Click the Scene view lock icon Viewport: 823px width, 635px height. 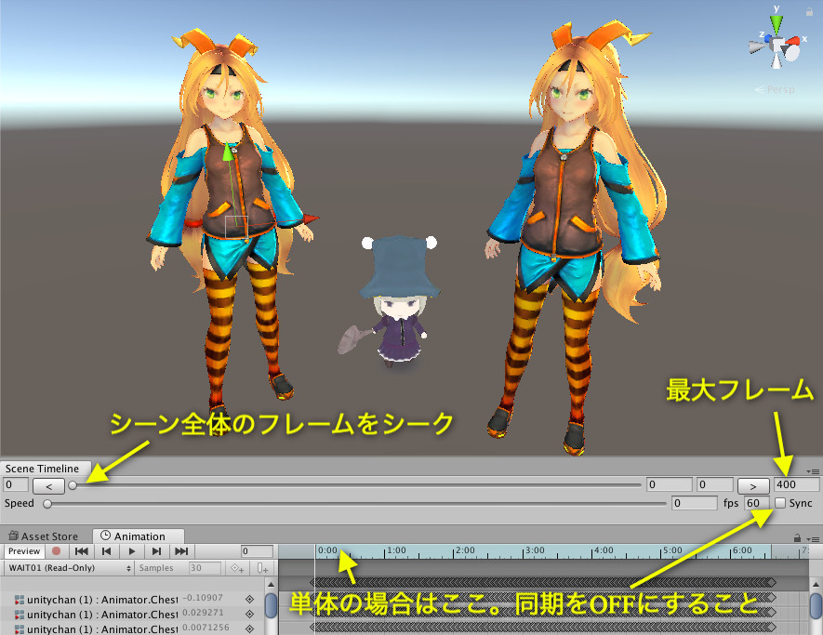[809, 11]
